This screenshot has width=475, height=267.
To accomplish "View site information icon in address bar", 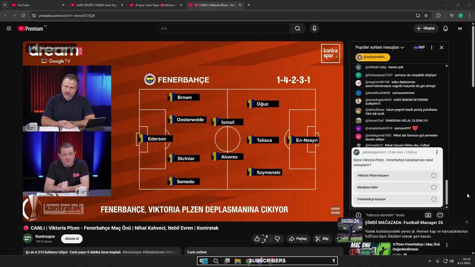I will coord(34,16).
